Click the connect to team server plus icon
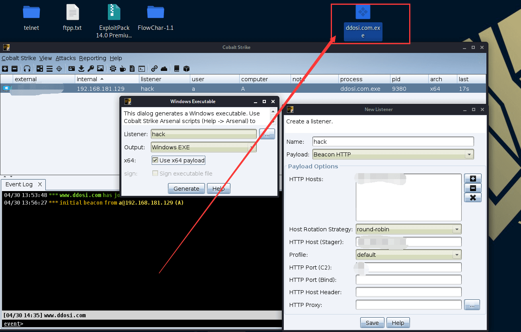Screen dimensions: 521x332 (x=5, y=68)
